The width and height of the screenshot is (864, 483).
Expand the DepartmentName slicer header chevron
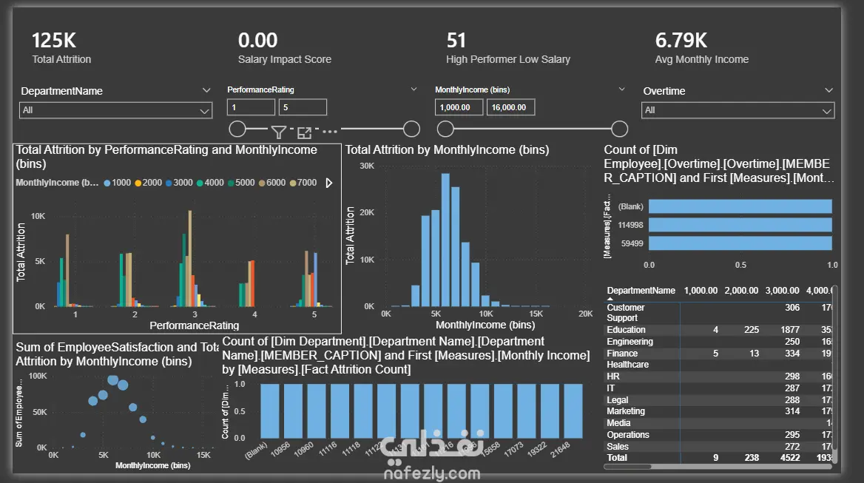point(206,90)
